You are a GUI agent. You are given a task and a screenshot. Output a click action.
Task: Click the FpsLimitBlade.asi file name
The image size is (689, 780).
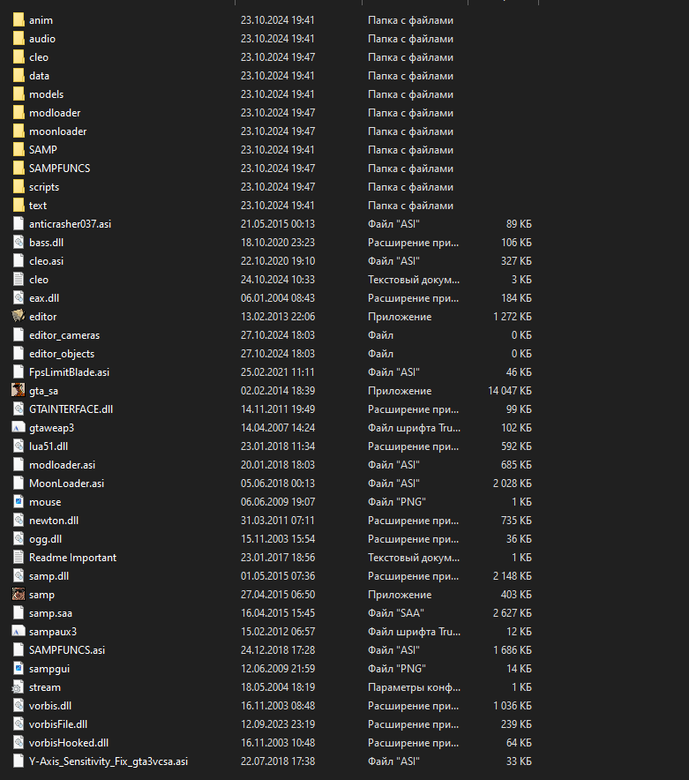point(69,371)
